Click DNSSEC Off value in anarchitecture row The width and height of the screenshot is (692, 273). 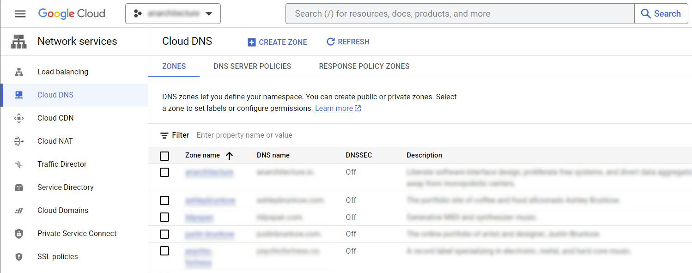coord(351,172)
